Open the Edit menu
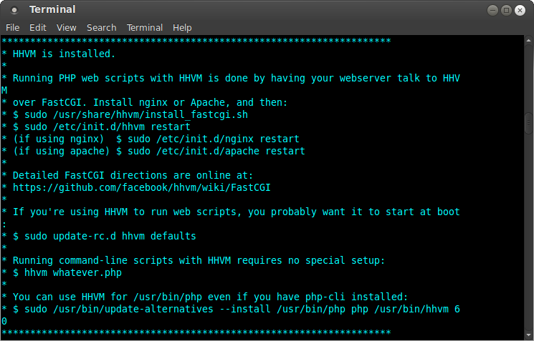534x341 pixels. 37,27
